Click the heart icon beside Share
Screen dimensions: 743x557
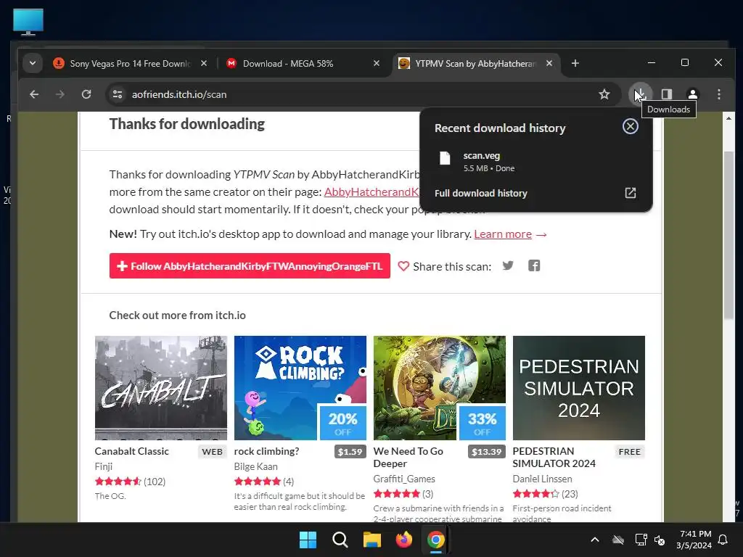[403, 266]
